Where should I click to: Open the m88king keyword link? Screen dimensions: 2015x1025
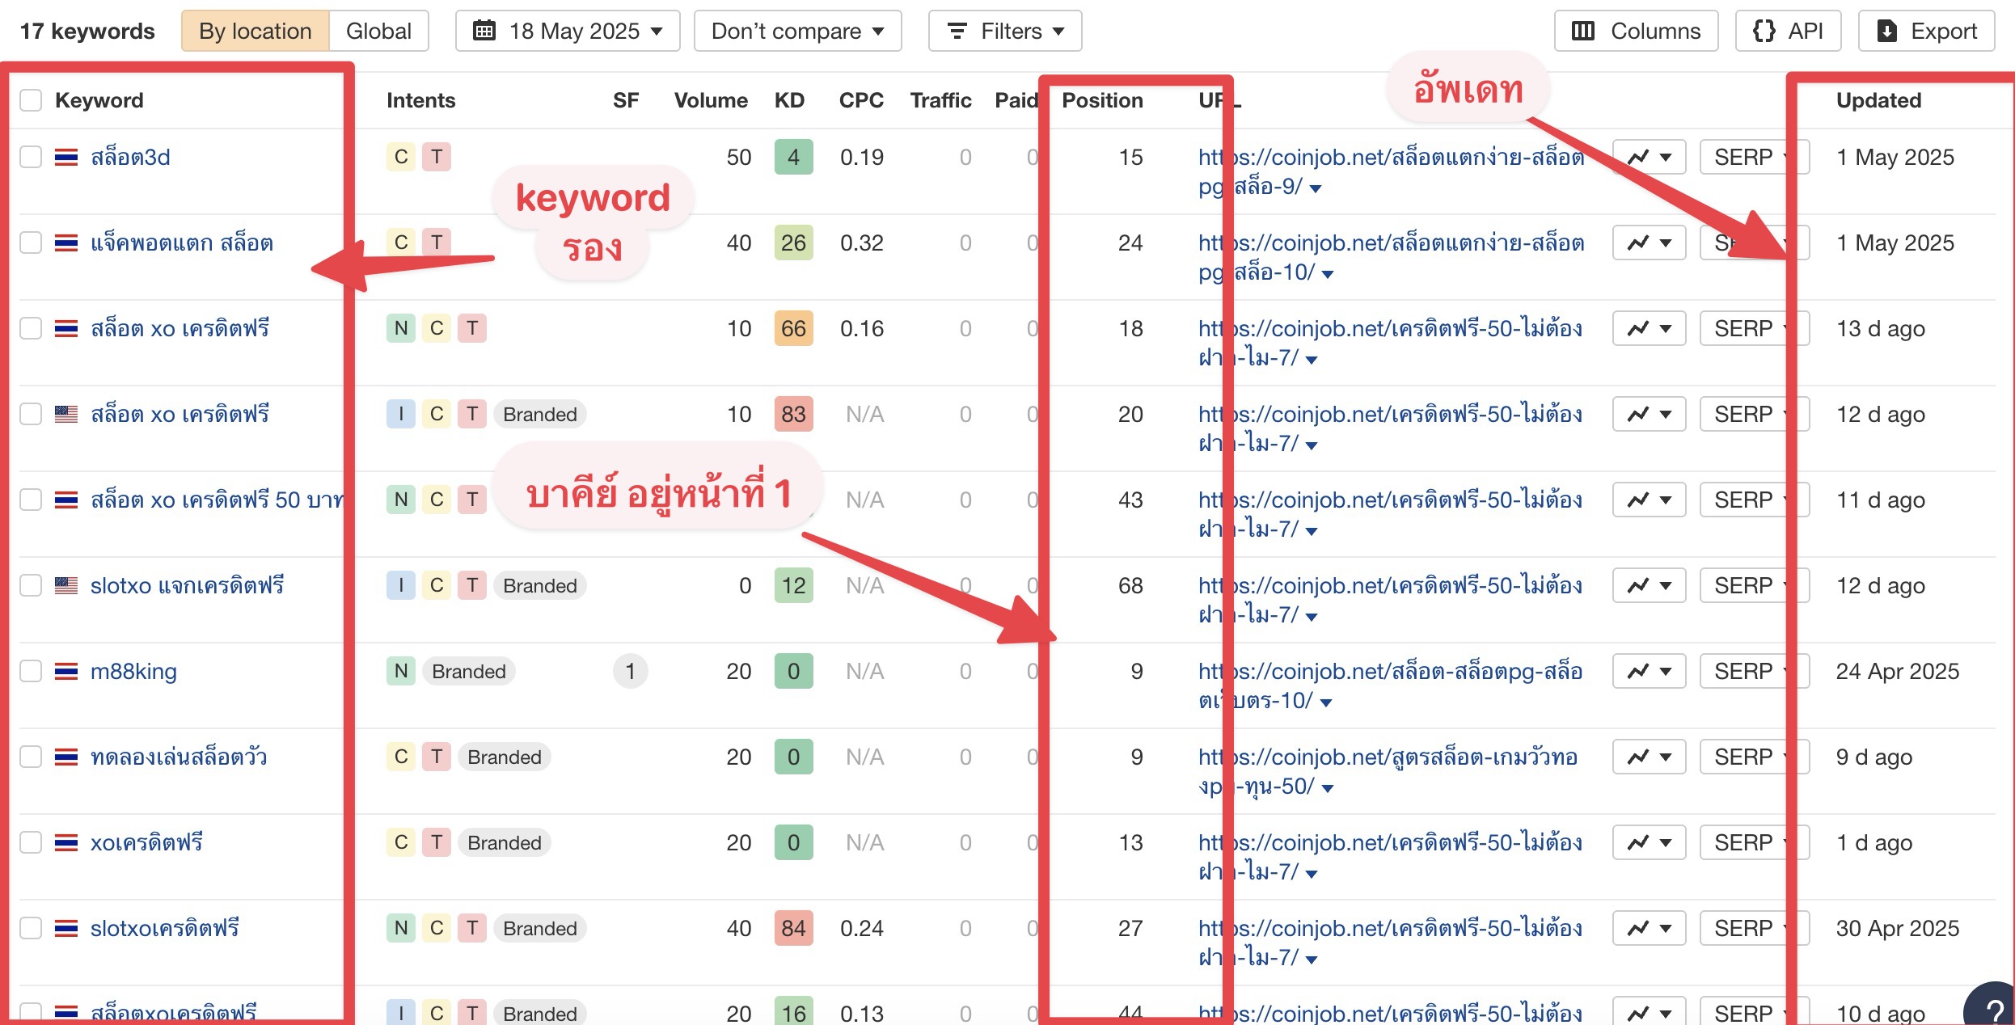coord(133,671)
